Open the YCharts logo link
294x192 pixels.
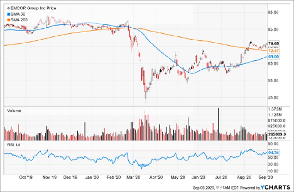[275, 187]
